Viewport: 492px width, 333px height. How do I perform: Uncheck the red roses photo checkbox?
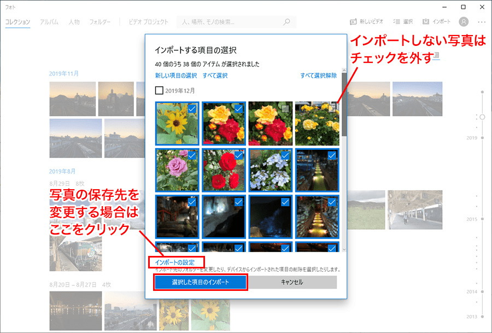click(238, 155)
